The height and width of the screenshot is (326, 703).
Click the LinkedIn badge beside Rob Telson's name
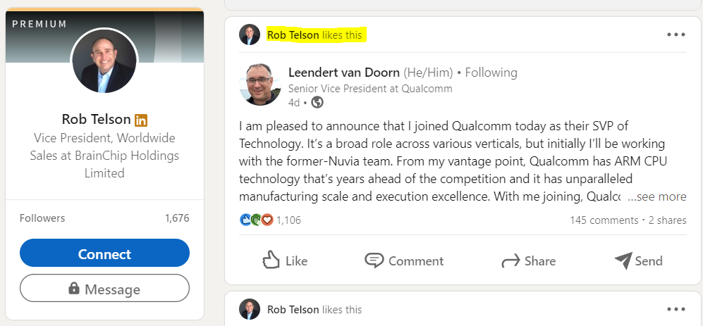click(x=141, y=120)
